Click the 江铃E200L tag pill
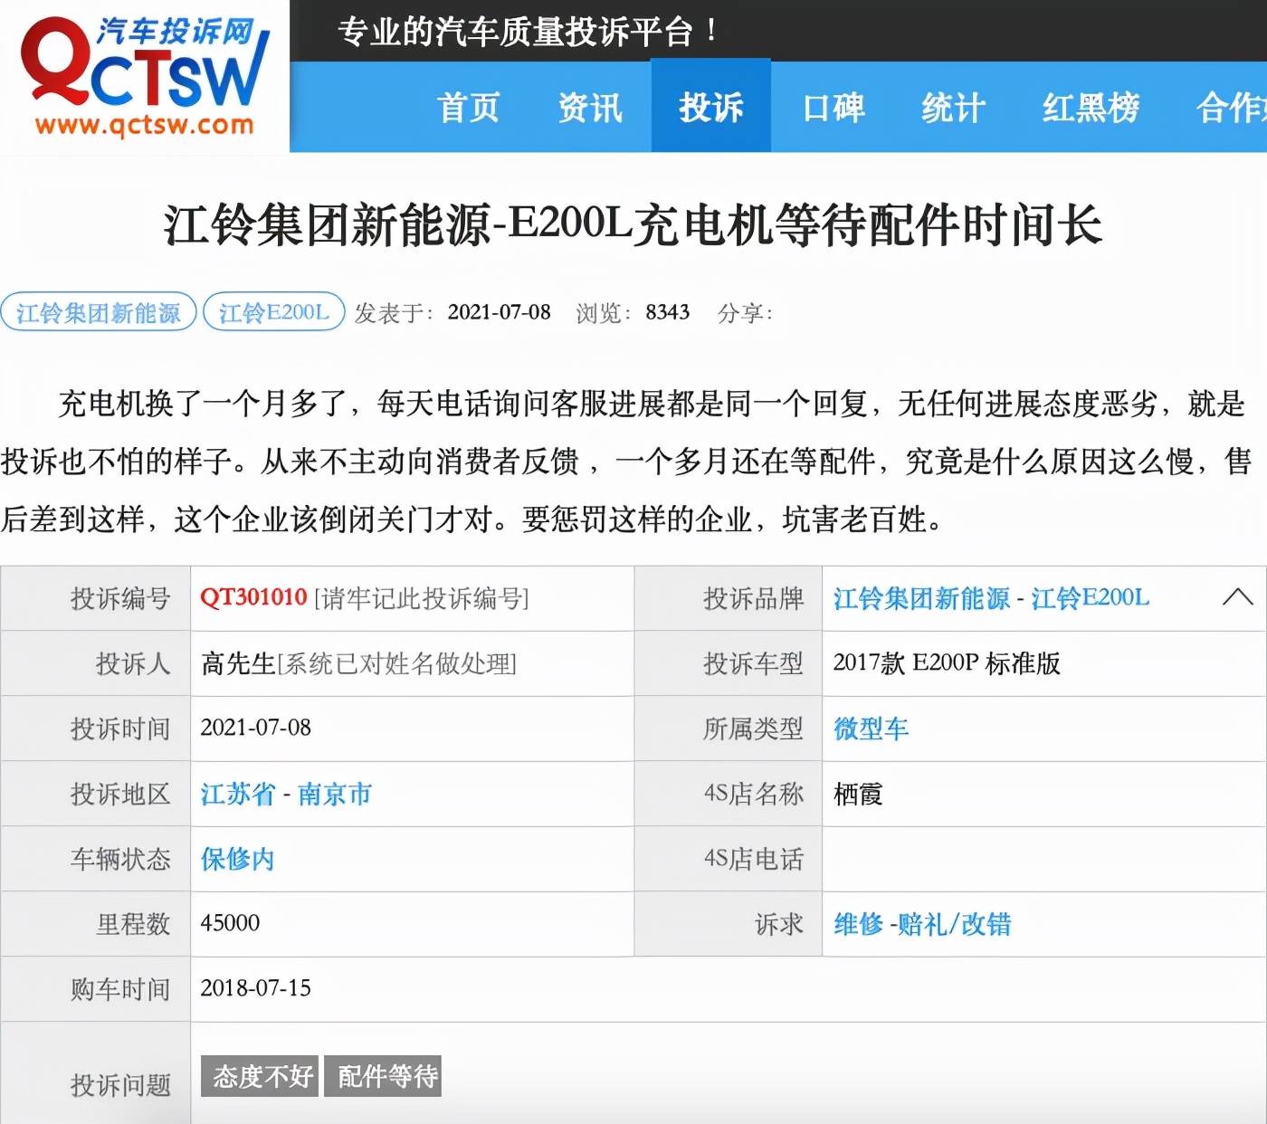Screen dimensions: 1267x1124 [x=274, y=312]
